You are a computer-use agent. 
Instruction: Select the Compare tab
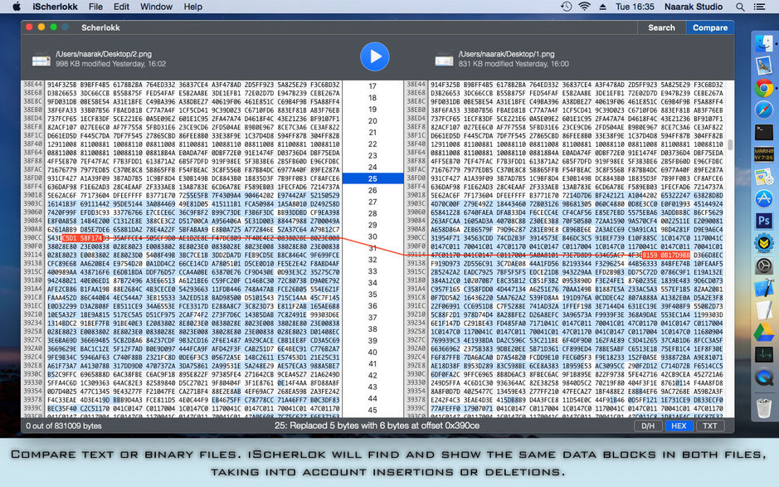coord(710,27)
